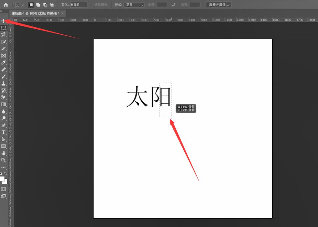Select the Pen tool
This screenshot has width=318, height=227.
[3, 125]
